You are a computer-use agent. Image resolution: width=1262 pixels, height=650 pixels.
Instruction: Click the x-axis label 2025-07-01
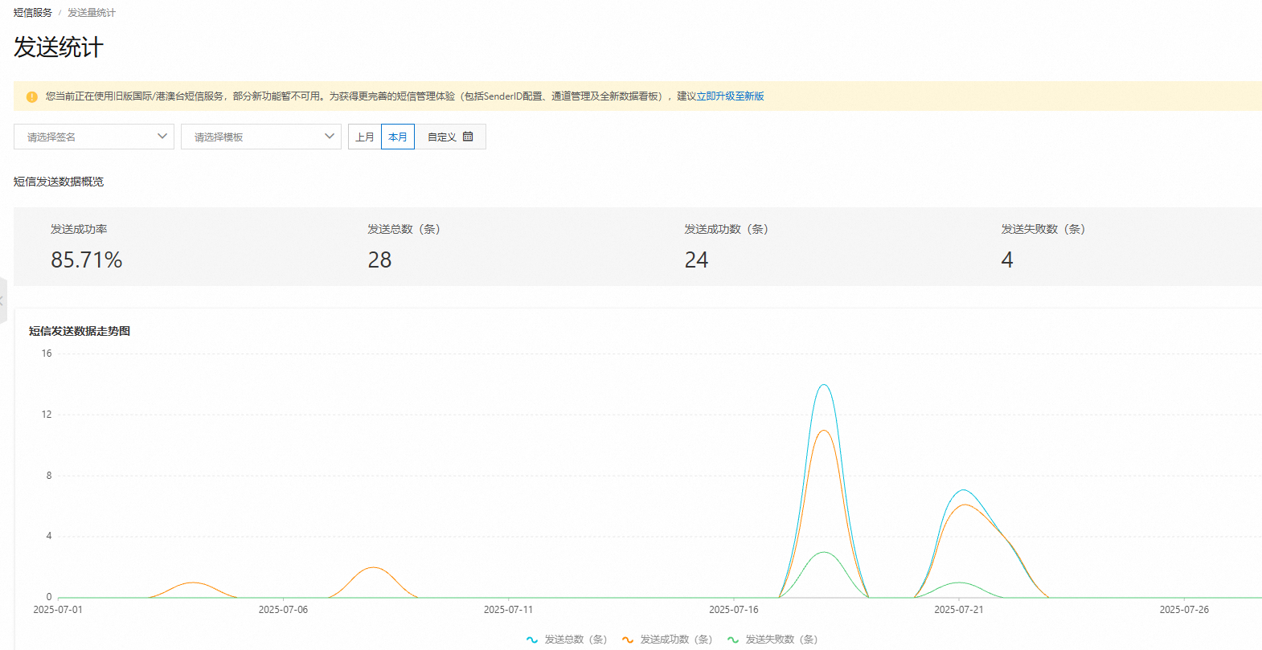coord(58,610)
